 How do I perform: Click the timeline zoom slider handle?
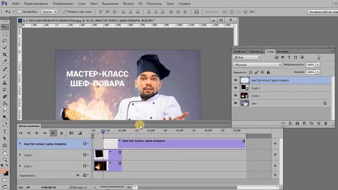click(x=108, y=188)
